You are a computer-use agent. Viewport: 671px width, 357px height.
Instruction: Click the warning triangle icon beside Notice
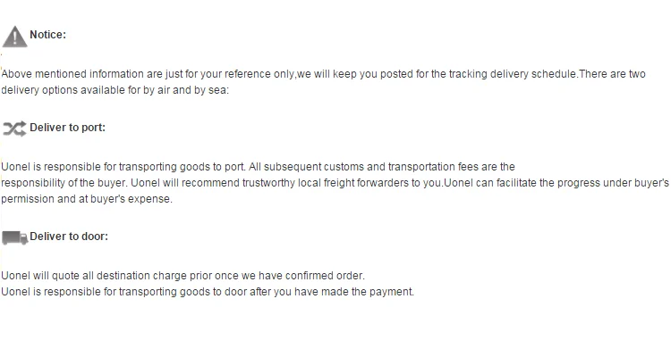point(14,37)
